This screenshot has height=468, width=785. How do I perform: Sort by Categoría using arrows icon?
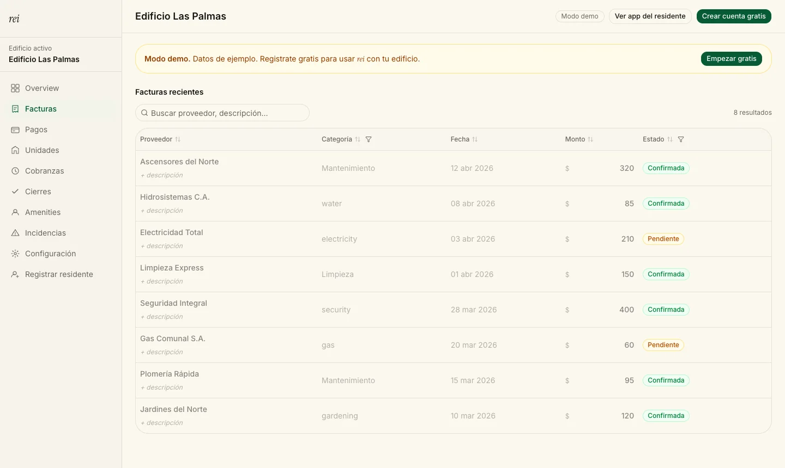tap(358, 139)
